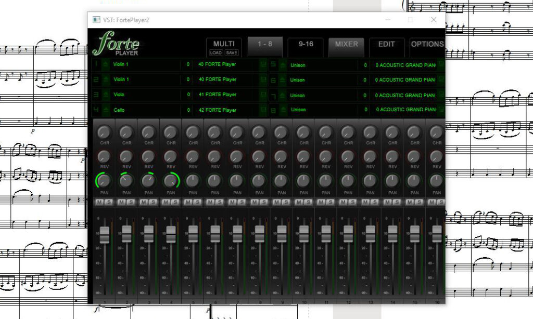
Task: Click the bank value '0' on Viola row
Action: (x=187, y=95)
